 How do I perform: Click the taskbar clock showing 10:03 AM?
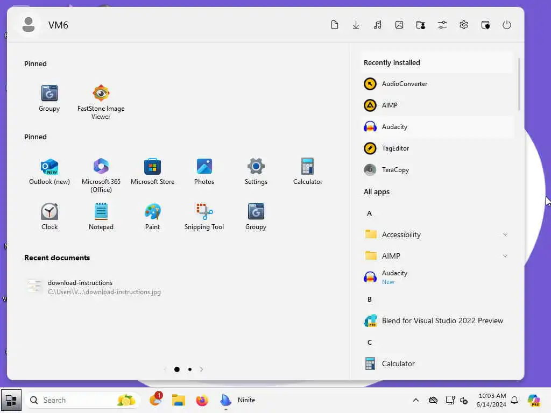pos(491,400)
